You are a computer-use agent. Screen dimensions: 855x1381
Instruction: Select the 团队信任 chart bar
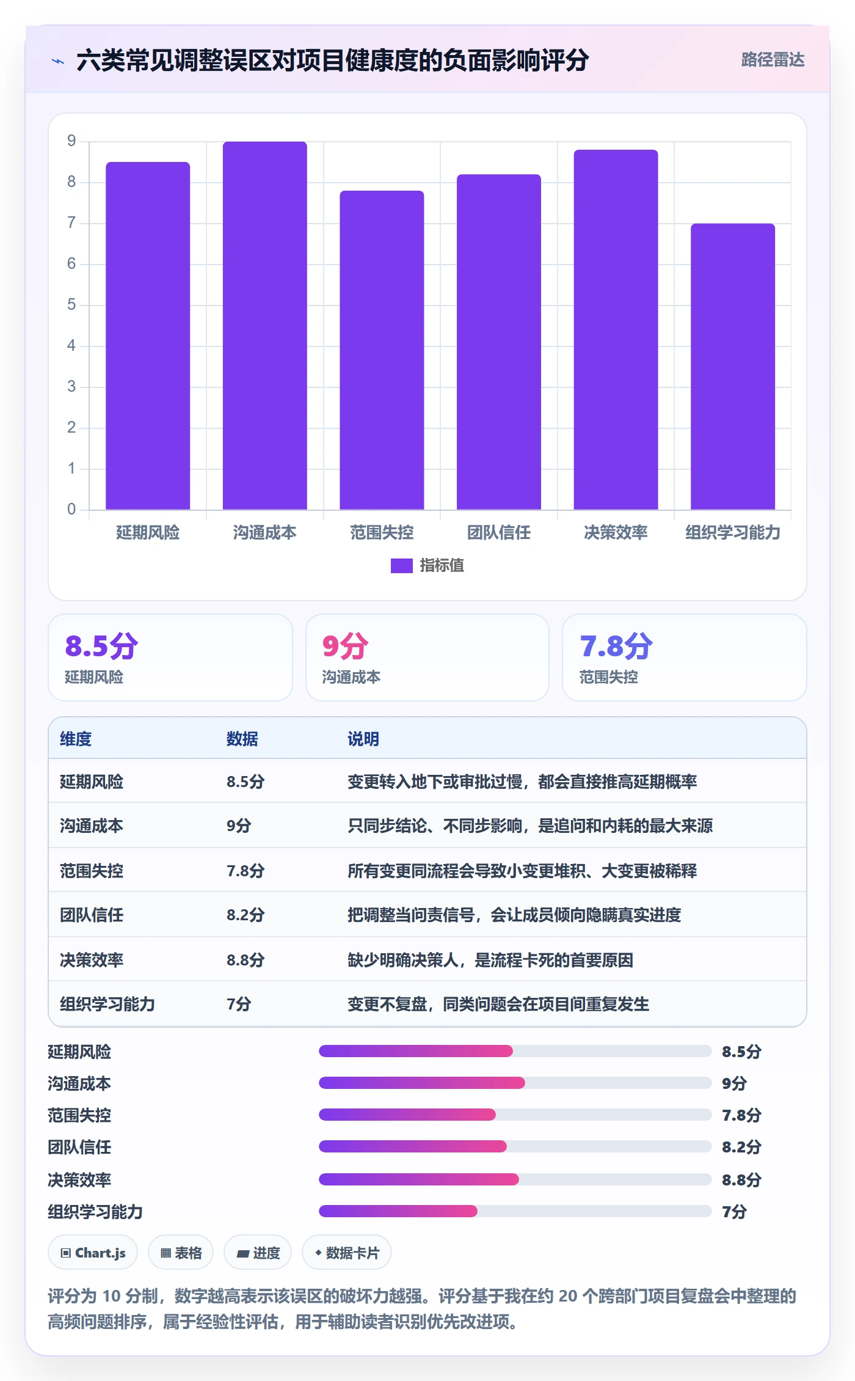tap(499, 342)
